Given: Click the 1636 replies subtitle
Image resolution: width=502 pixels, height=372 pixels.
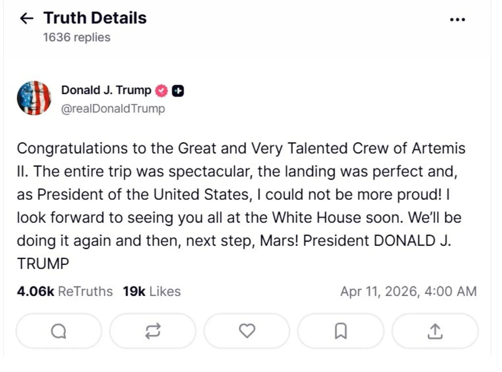Looking at the screenshot, I should pyautogui.click(x=77, y=37).
